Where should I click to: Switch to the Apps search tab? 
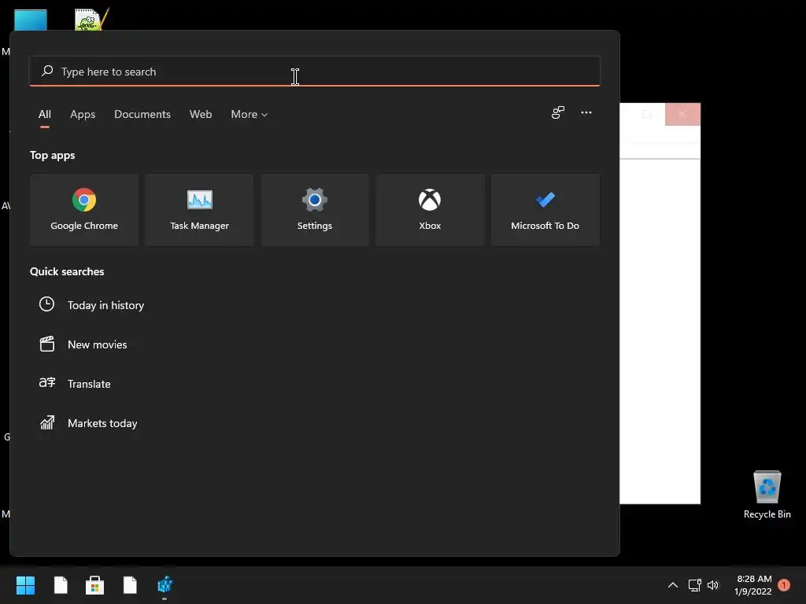pyautogui.click(x=83, y=114)
